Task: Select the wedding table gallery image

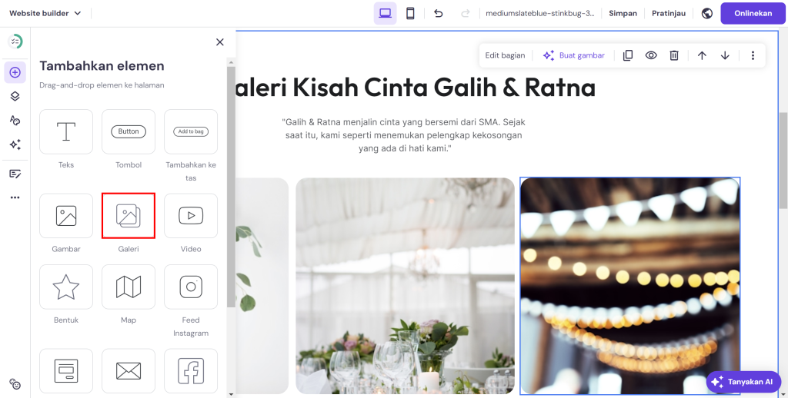Action: (x=405, y=286)
